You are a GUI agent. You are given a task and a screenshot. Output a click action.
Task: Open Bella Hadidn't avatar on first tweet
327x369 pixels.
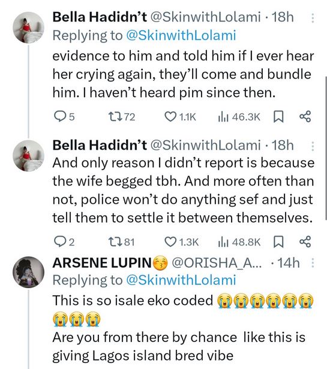pyautogui.click(x=28, y=28)
